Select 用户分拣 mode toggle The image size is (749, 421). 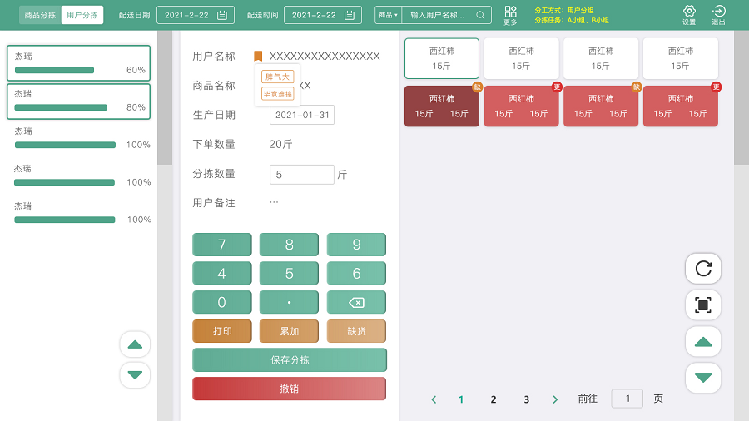pyautogui.click(x=82, y=15)
